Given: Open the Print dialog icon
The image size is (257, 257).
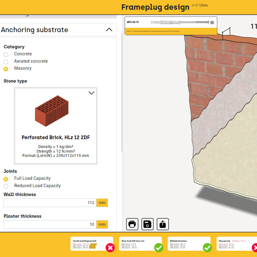Looking at the screenshot, I should (132, 224).
